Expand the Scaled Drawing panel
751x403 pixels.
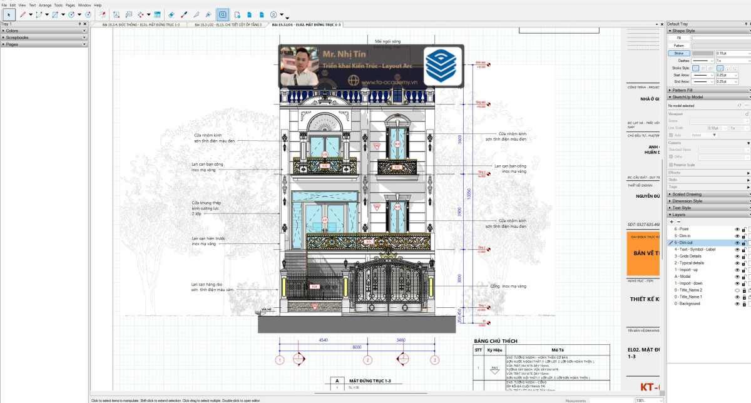point(708,194)
